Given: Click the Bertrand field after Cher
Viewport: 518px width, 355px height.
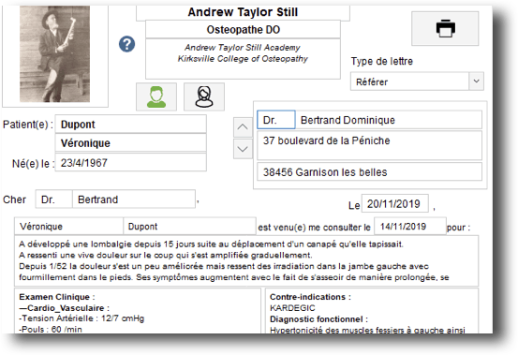Looking at the screenshot, I should 134,200.
